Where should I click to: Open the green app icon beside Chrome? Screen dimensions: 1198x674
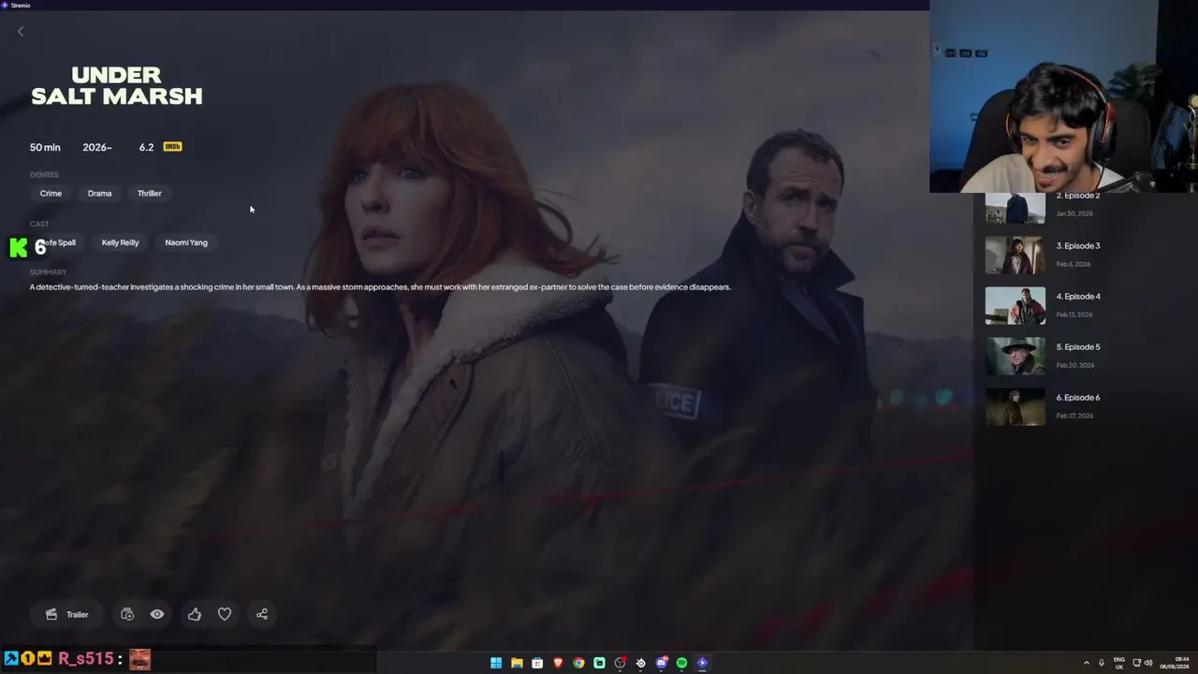[x=599, y=663]
